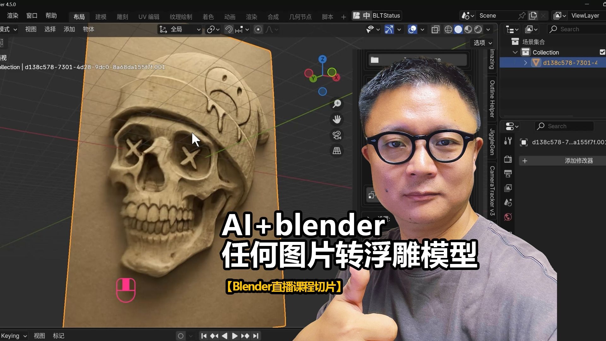Image resolution: width=606 pixels, height=341 pixels.
Task: Uncheck the Collection visibility checkbox
Action: coord(602,52)
